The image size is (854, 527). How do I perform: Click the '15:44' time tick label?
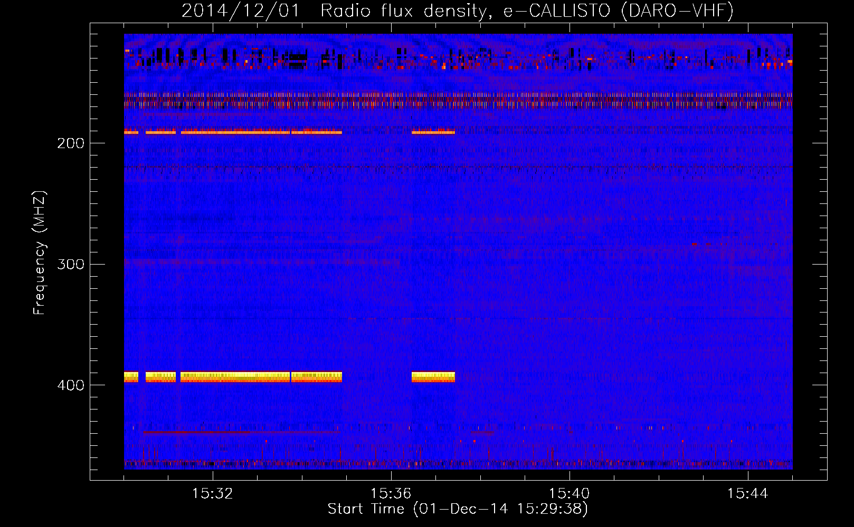(747, 494)
